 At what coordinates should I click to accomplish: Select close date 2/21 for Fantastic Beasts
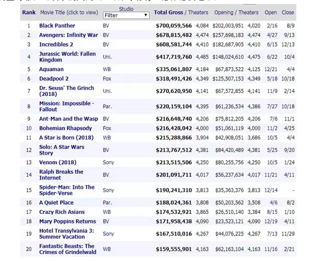coord(289,249)
